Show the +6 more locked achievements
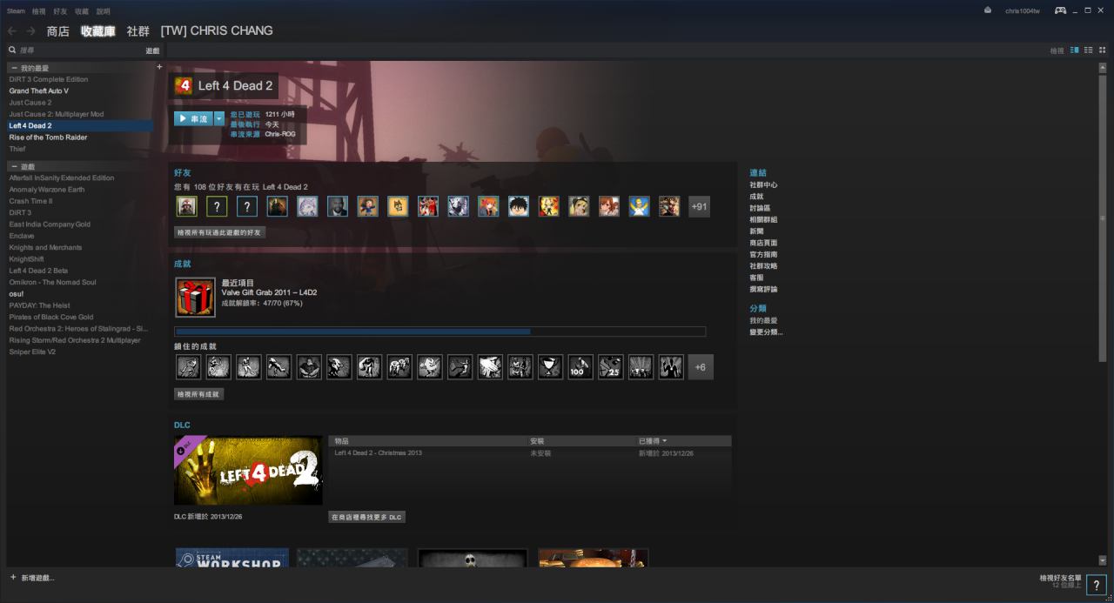 pyautogui.click(x=700, y=367)
